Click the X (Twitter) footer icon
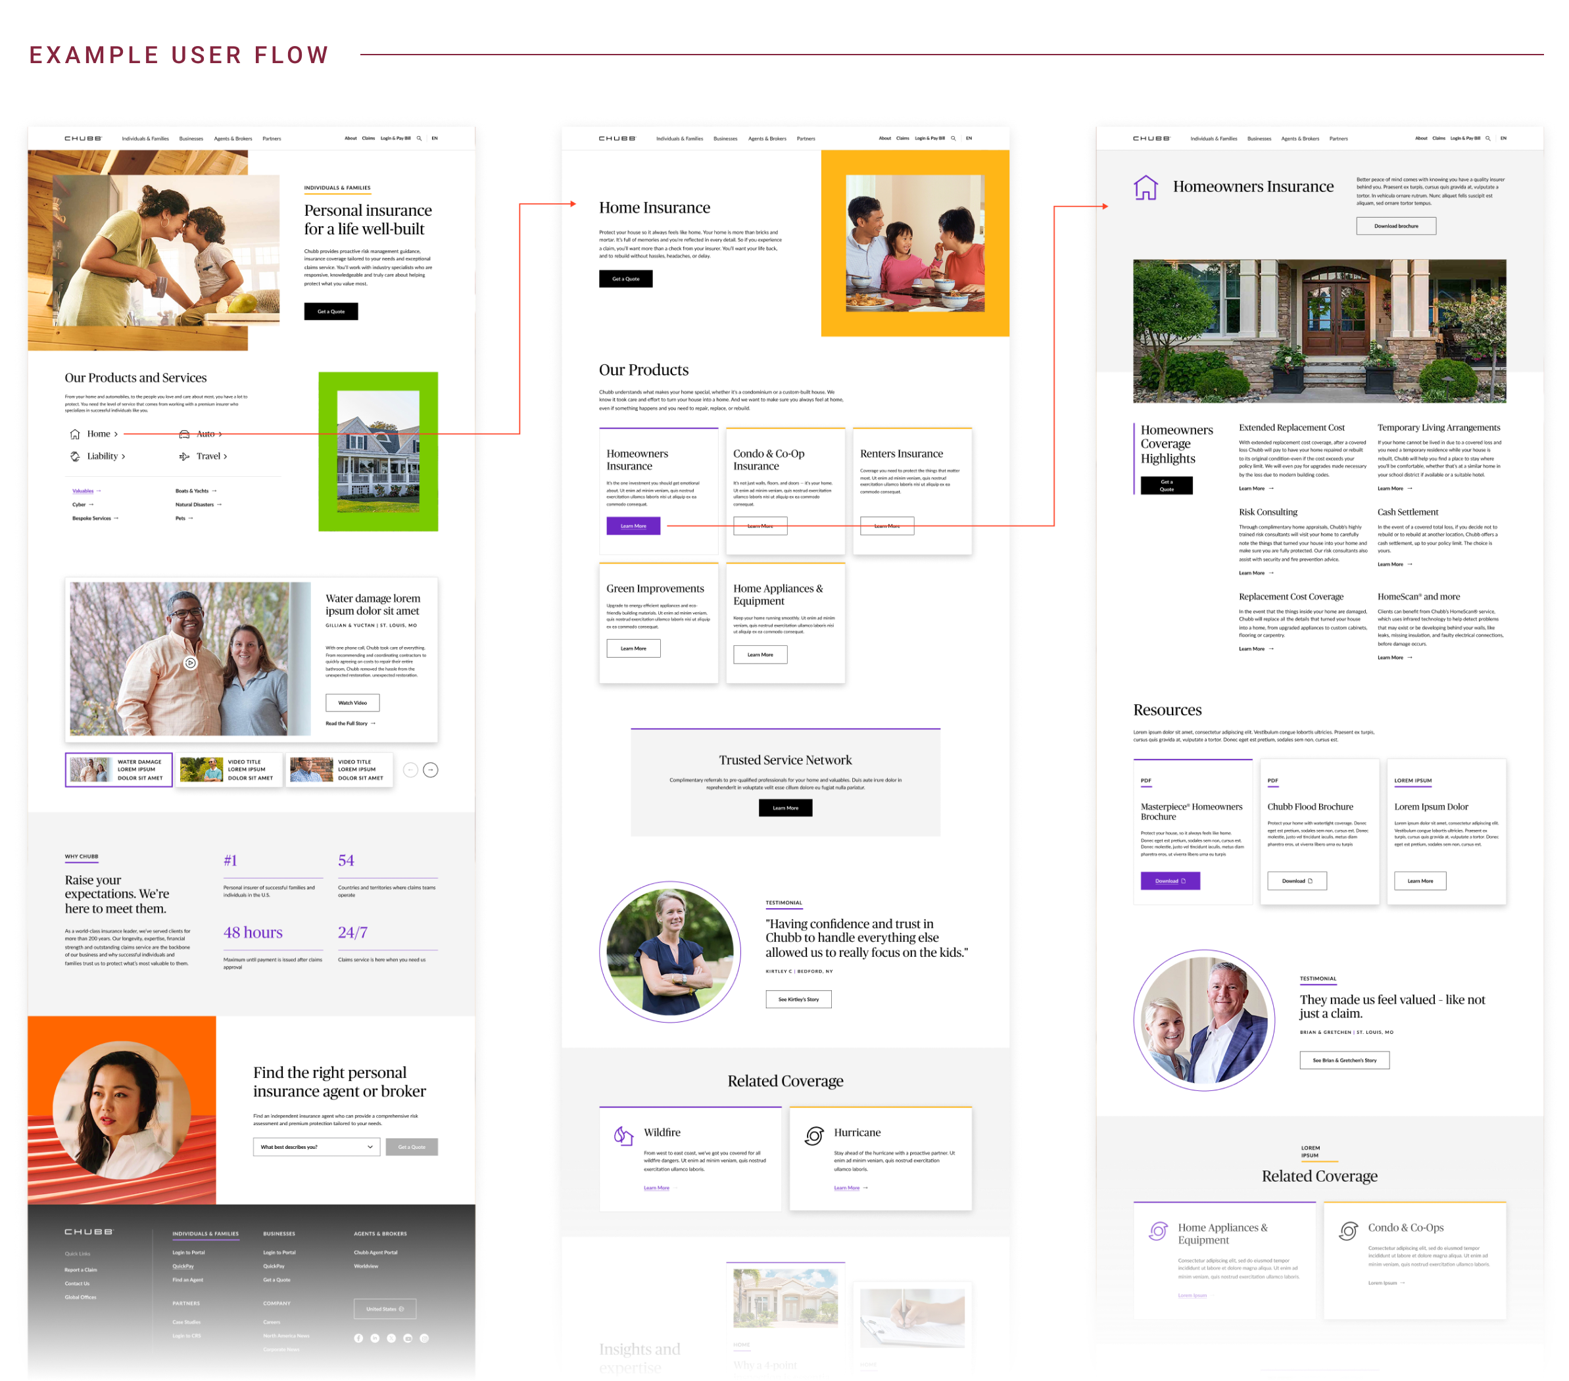The width and height of the screenshot is (1569, 1381). pos(391,1338)
